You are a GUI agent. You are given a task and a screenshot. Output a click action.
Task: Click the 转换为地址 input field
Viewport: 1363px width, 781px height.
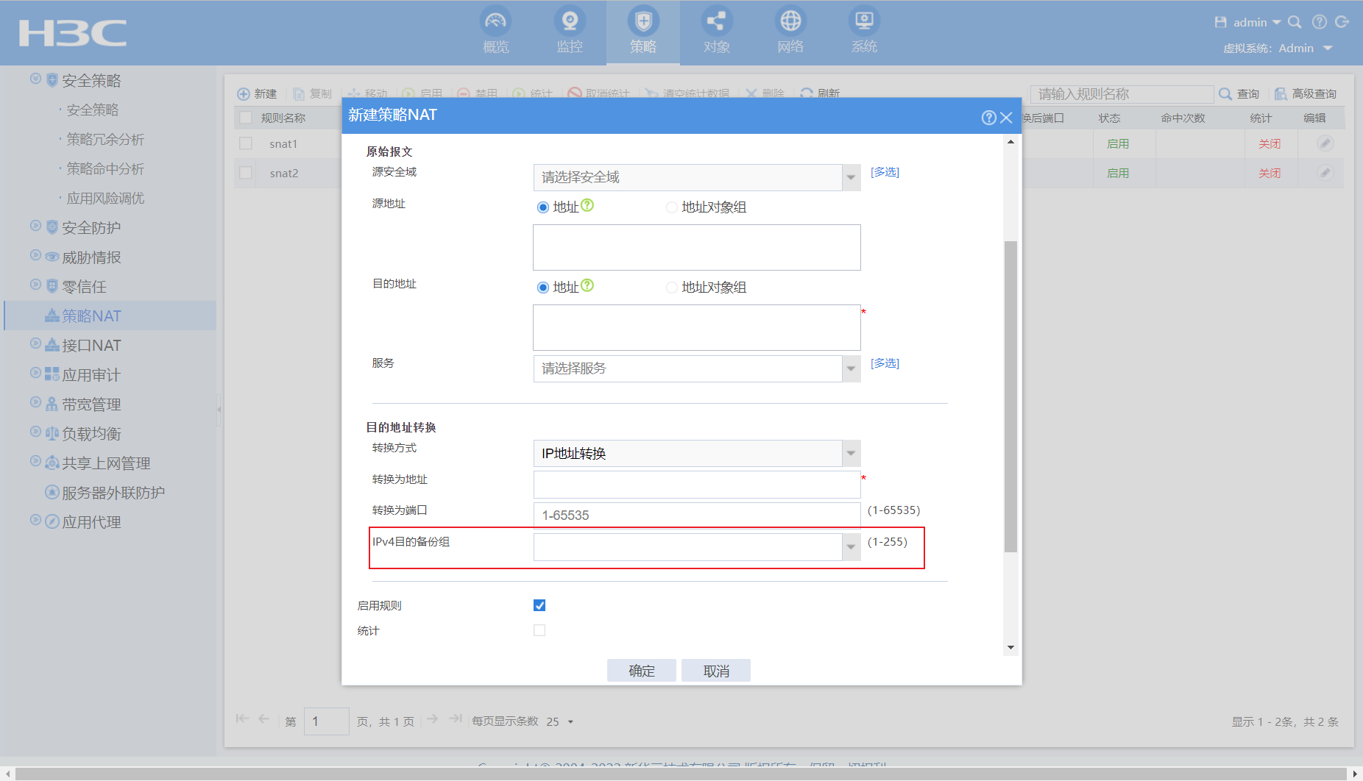[696, 485]
